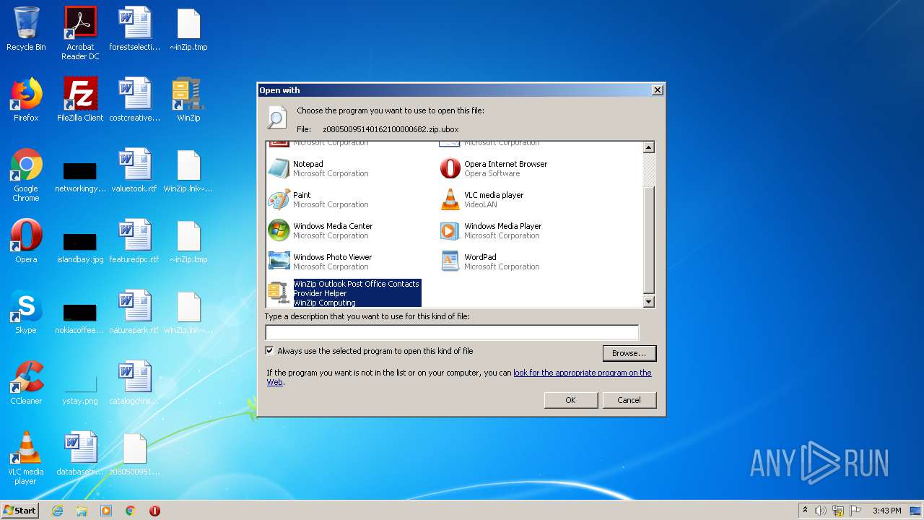924x520 pixels.
Task: Click the clock showing 3:43 PM
Action: coord(886,511)
